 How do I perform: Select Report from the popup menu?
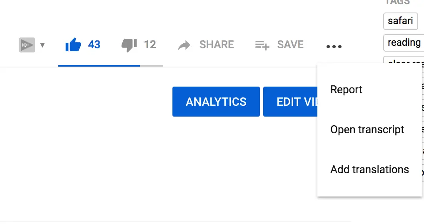(347, 90)
